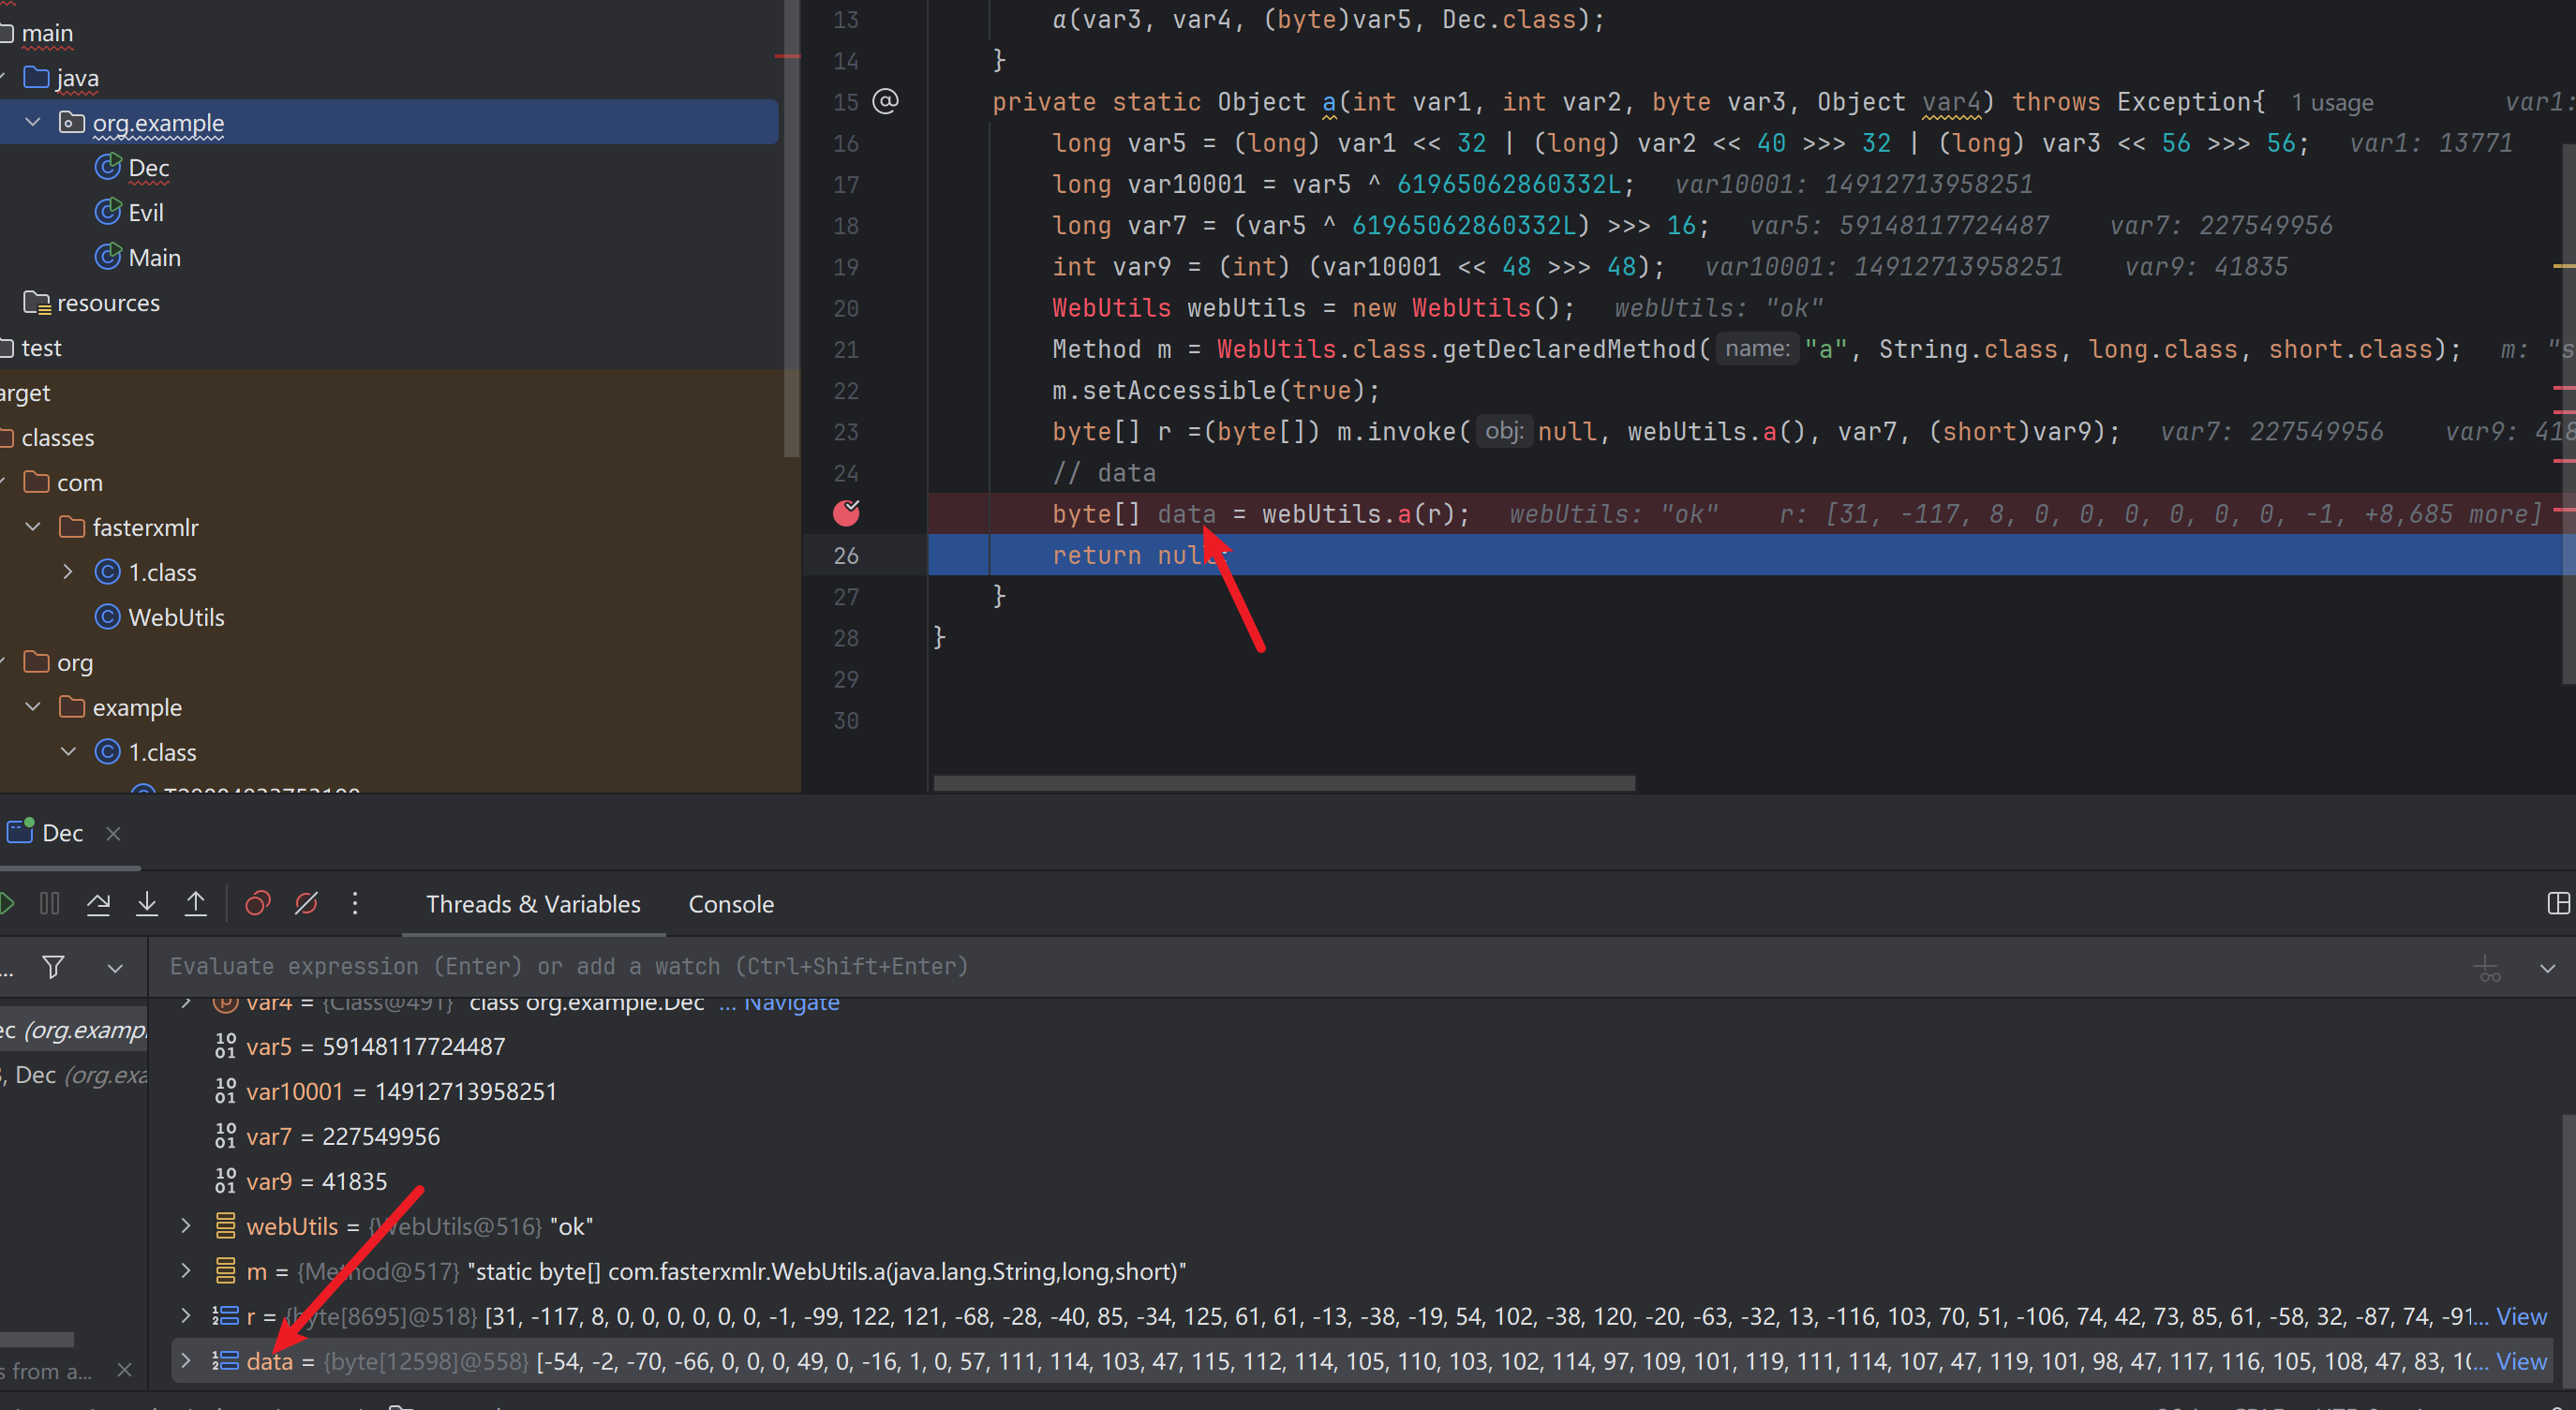This screenshot has height=1410, width=2576.
Task: Click line number 26 in gutter
Action: click(846, 555)
